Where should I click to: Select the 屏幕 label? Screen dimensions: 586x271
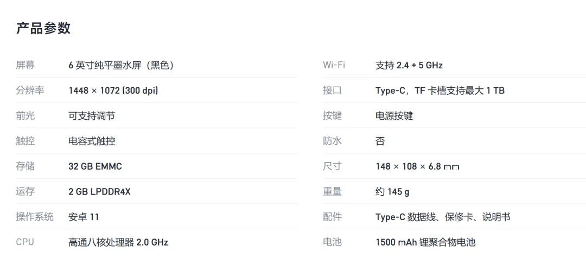point(25,66)
